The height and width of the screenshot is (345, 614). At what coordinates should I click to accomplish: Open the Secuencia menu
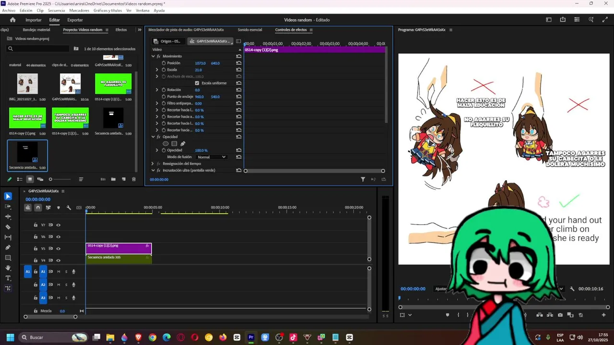[56, 11]
